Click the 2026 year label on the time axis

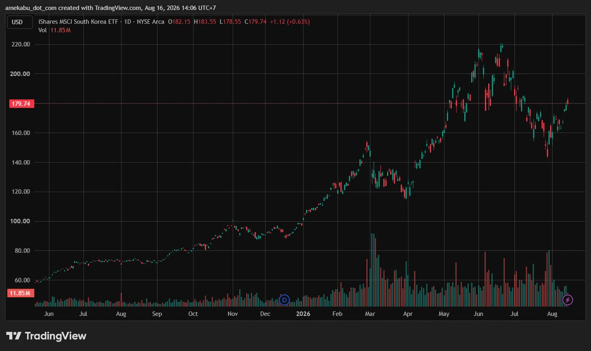303,314
